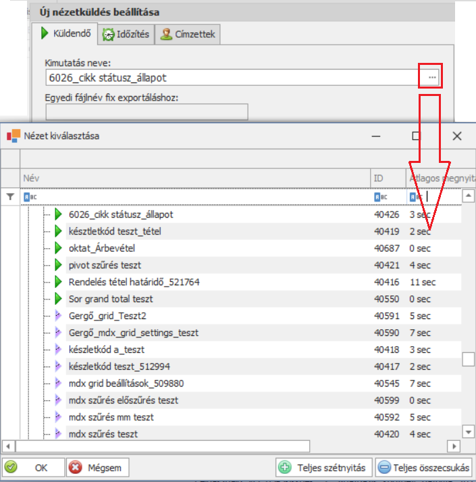Select készletkód teszt_tétel in the list
The width and height of the screenshot is (476, 482).
pyautogui.click(x=115, y=231)
